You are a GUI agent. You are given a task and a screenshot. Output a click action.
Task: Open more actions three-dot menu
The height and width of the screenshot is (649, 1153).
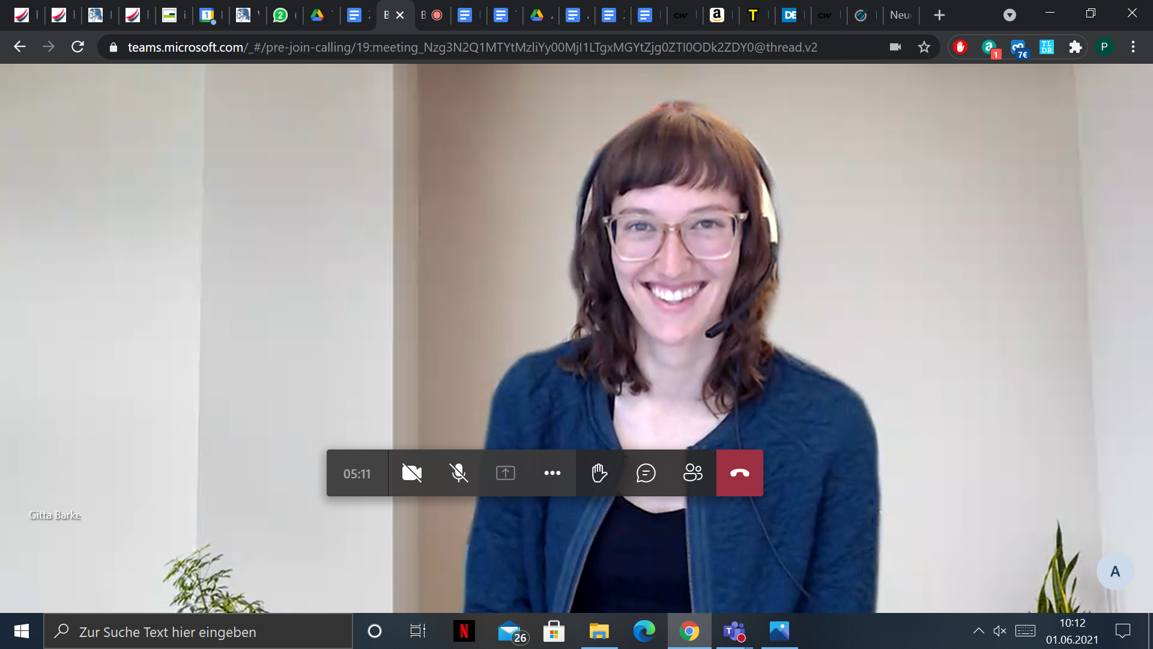pos(552,474)
